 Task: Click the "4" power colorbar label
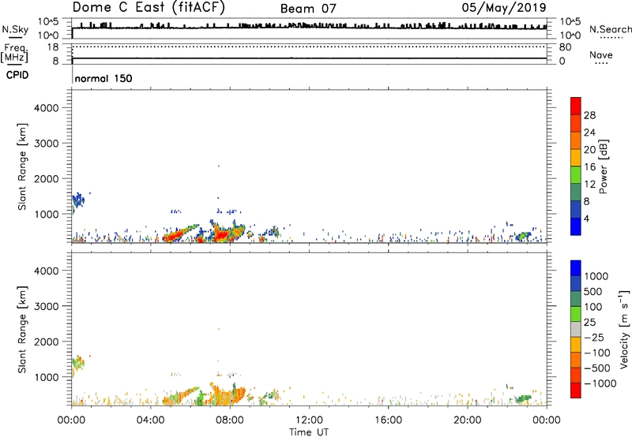click(586, 218)
